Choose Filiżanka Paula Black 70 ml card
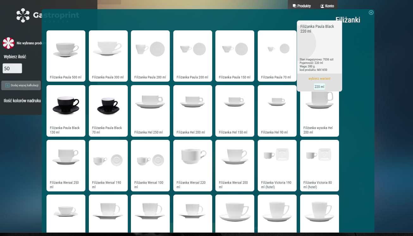The image size is (413, 236). 108,111
